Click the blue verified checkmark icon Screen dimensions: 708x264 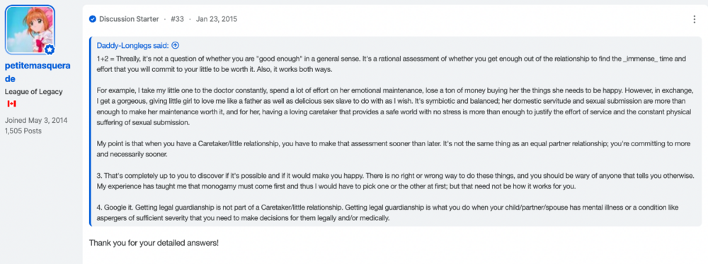pyautogui.click(x=93, y=19)
